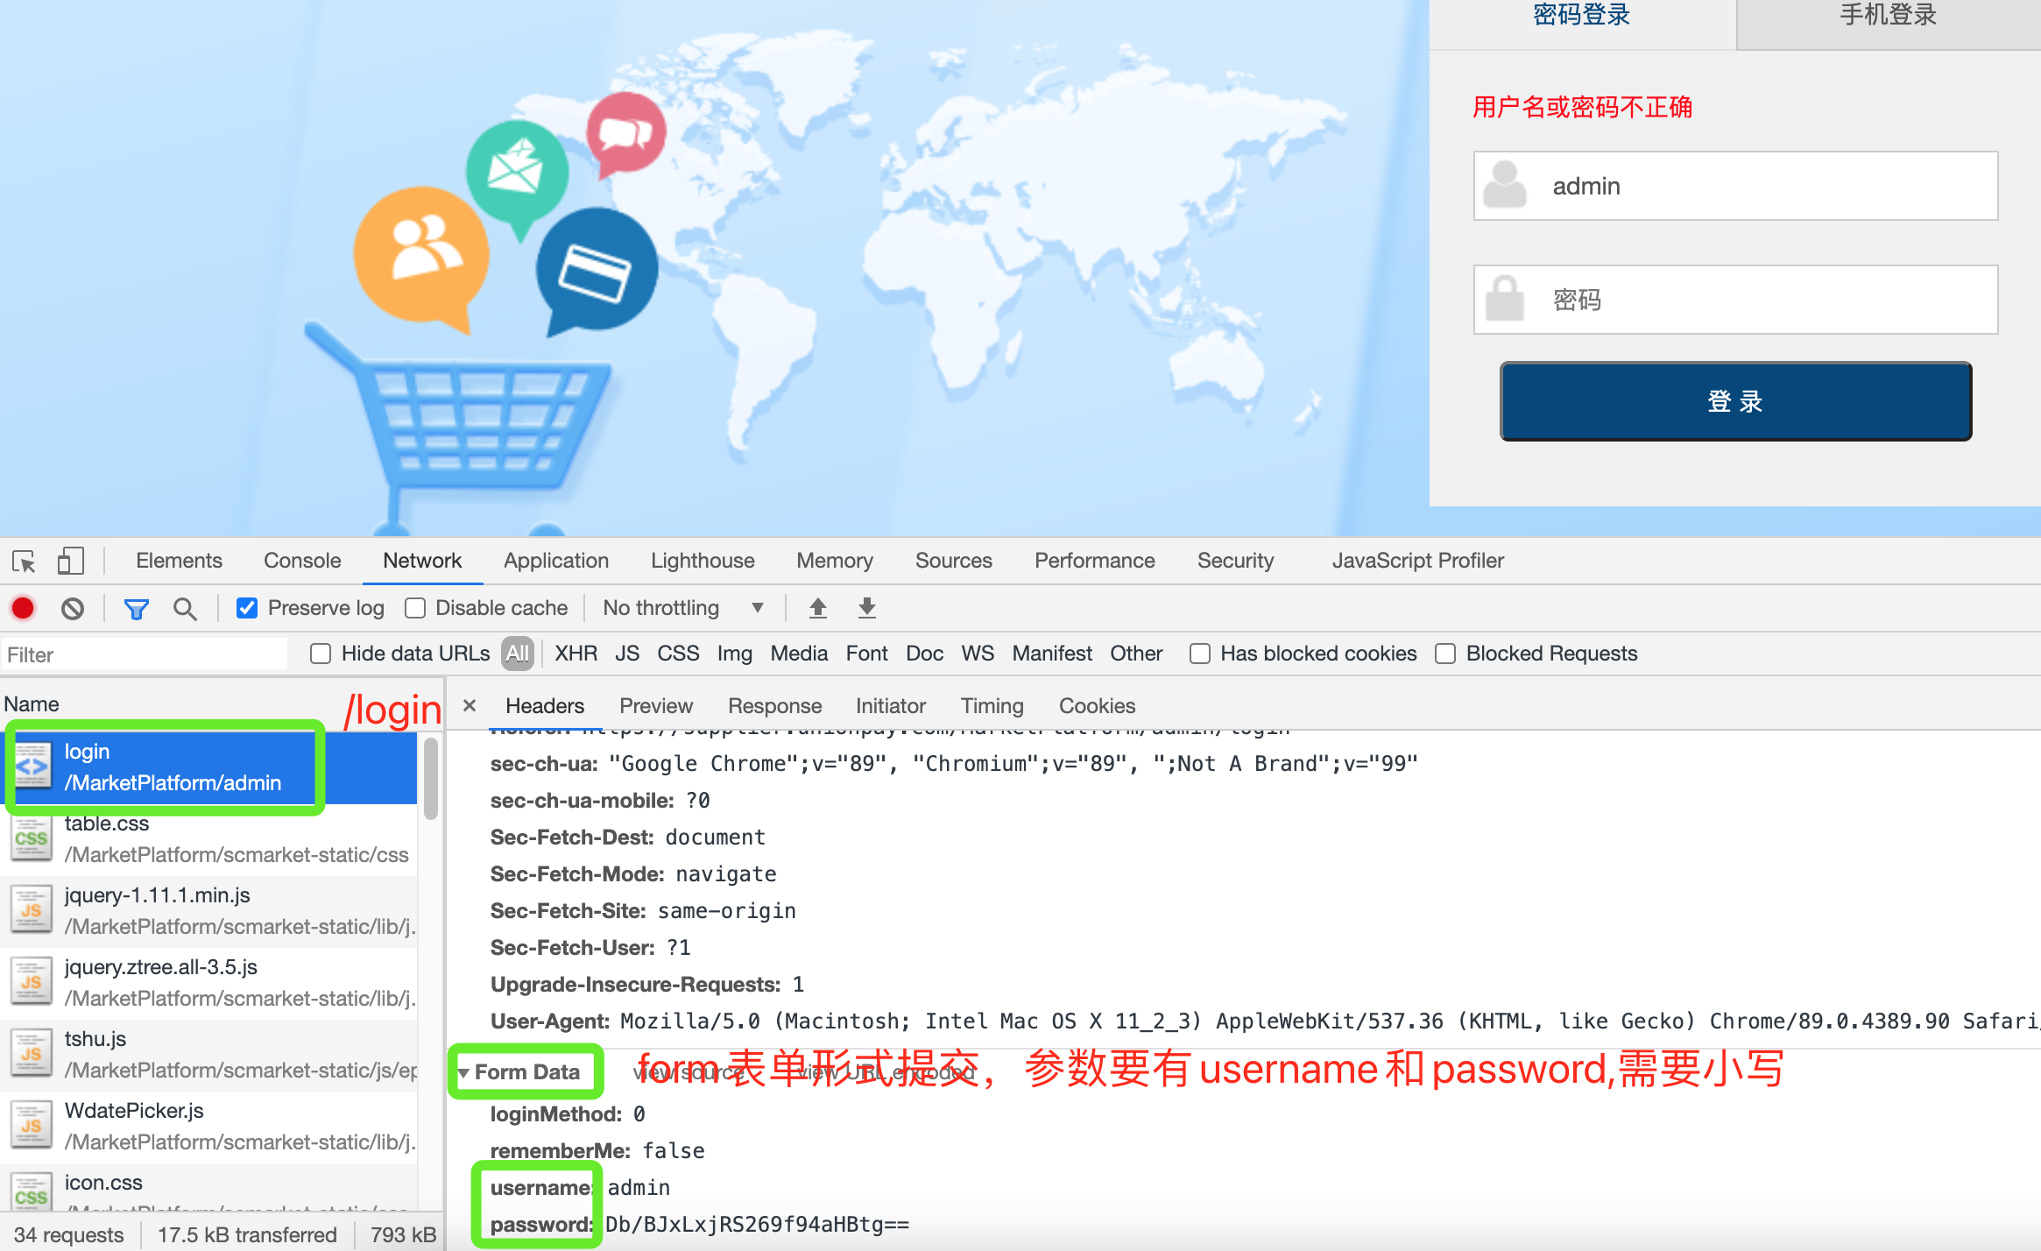Toggle Preserve log checkbox
This screenshot has height=1251, width=2041.
[x=247, y=608]
